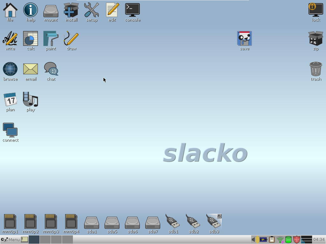Open the email envelope icon
326x244 pixels.
point(31,69)
